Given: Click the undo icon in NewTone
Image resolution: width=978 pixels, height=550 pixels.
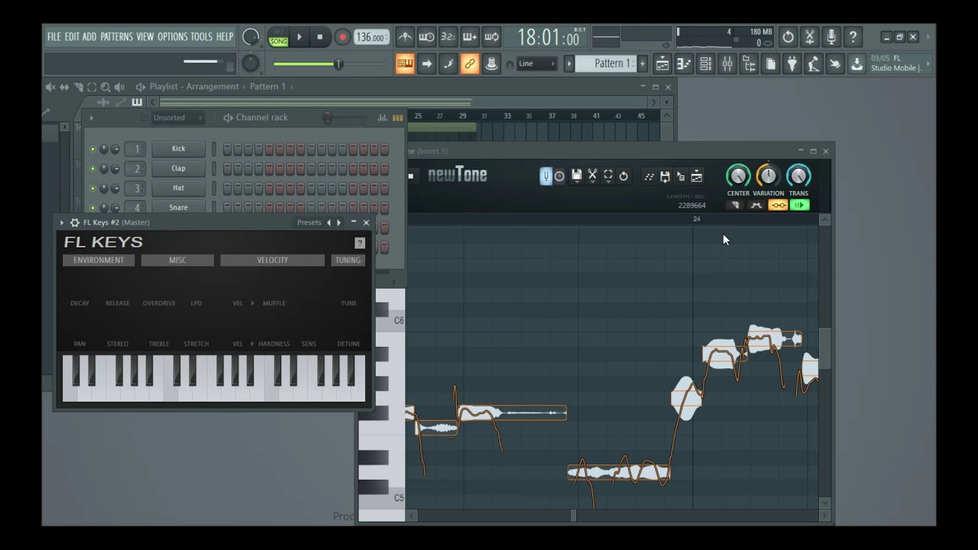Looking at the screenshot, I should tap(623, 176).
